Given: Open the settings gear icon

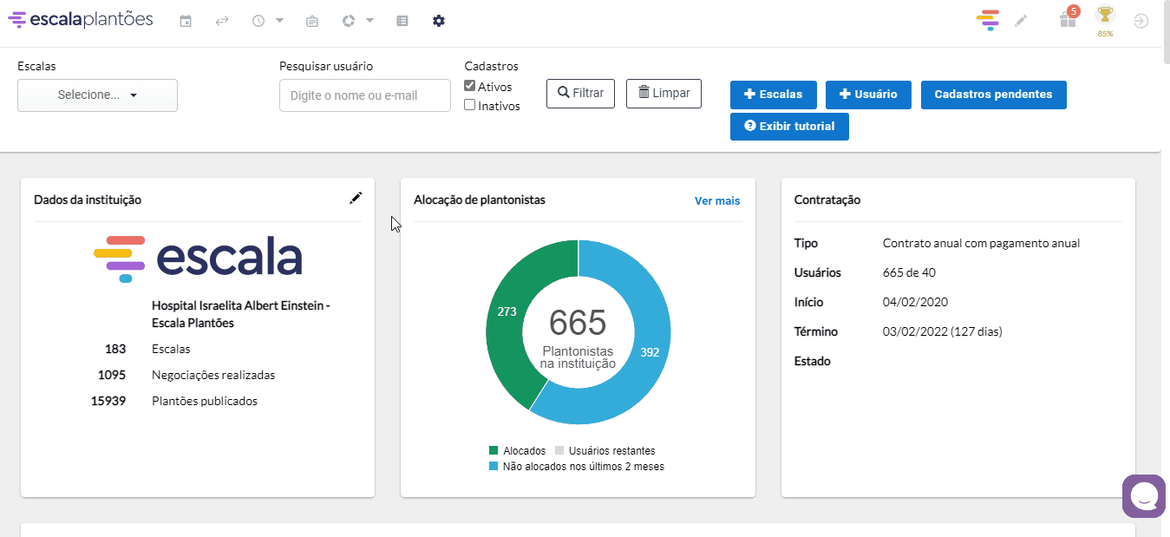Looking at the screenshot, I should [439, 21].
